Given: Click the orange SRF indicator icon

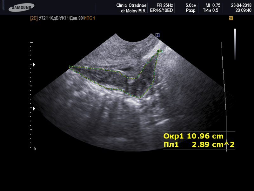Looking at the screenshot, I should pos(231,18).
